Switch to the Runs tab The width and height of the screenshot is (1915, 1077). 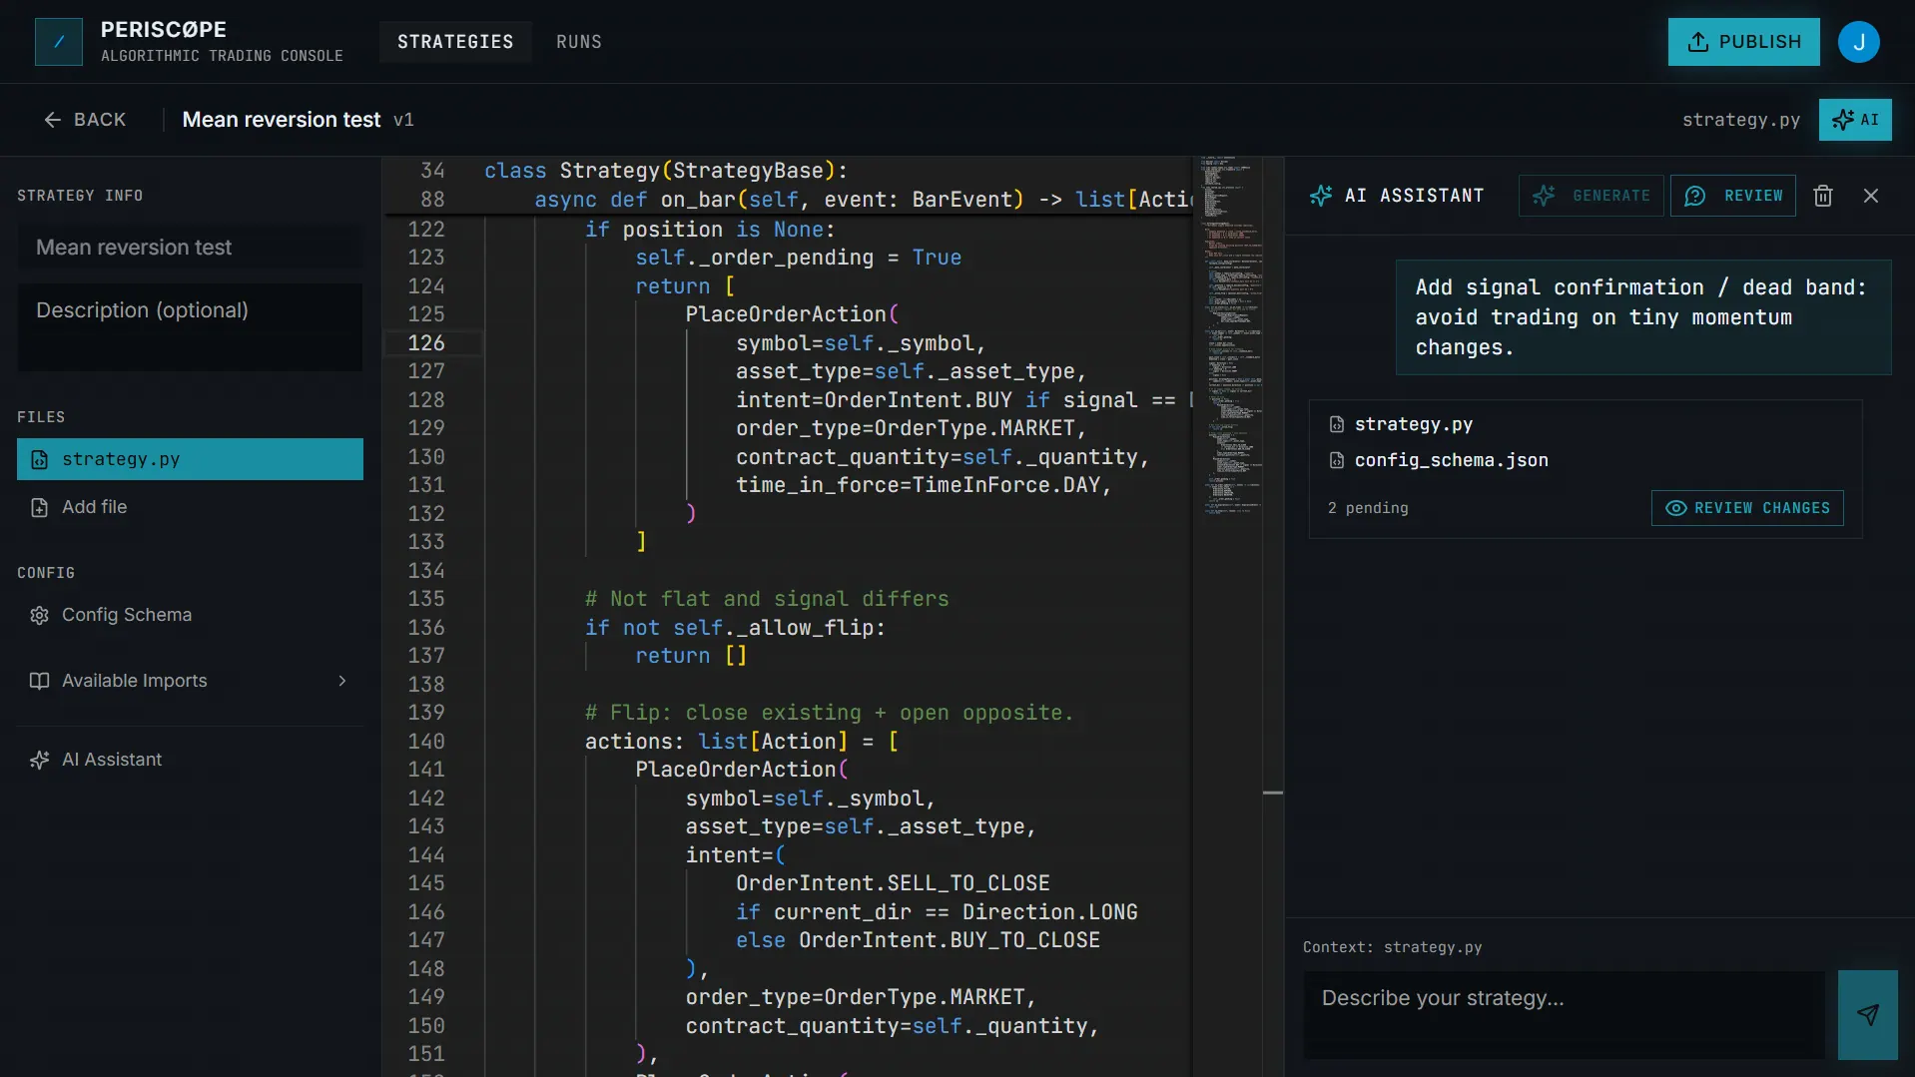[579, 42]
